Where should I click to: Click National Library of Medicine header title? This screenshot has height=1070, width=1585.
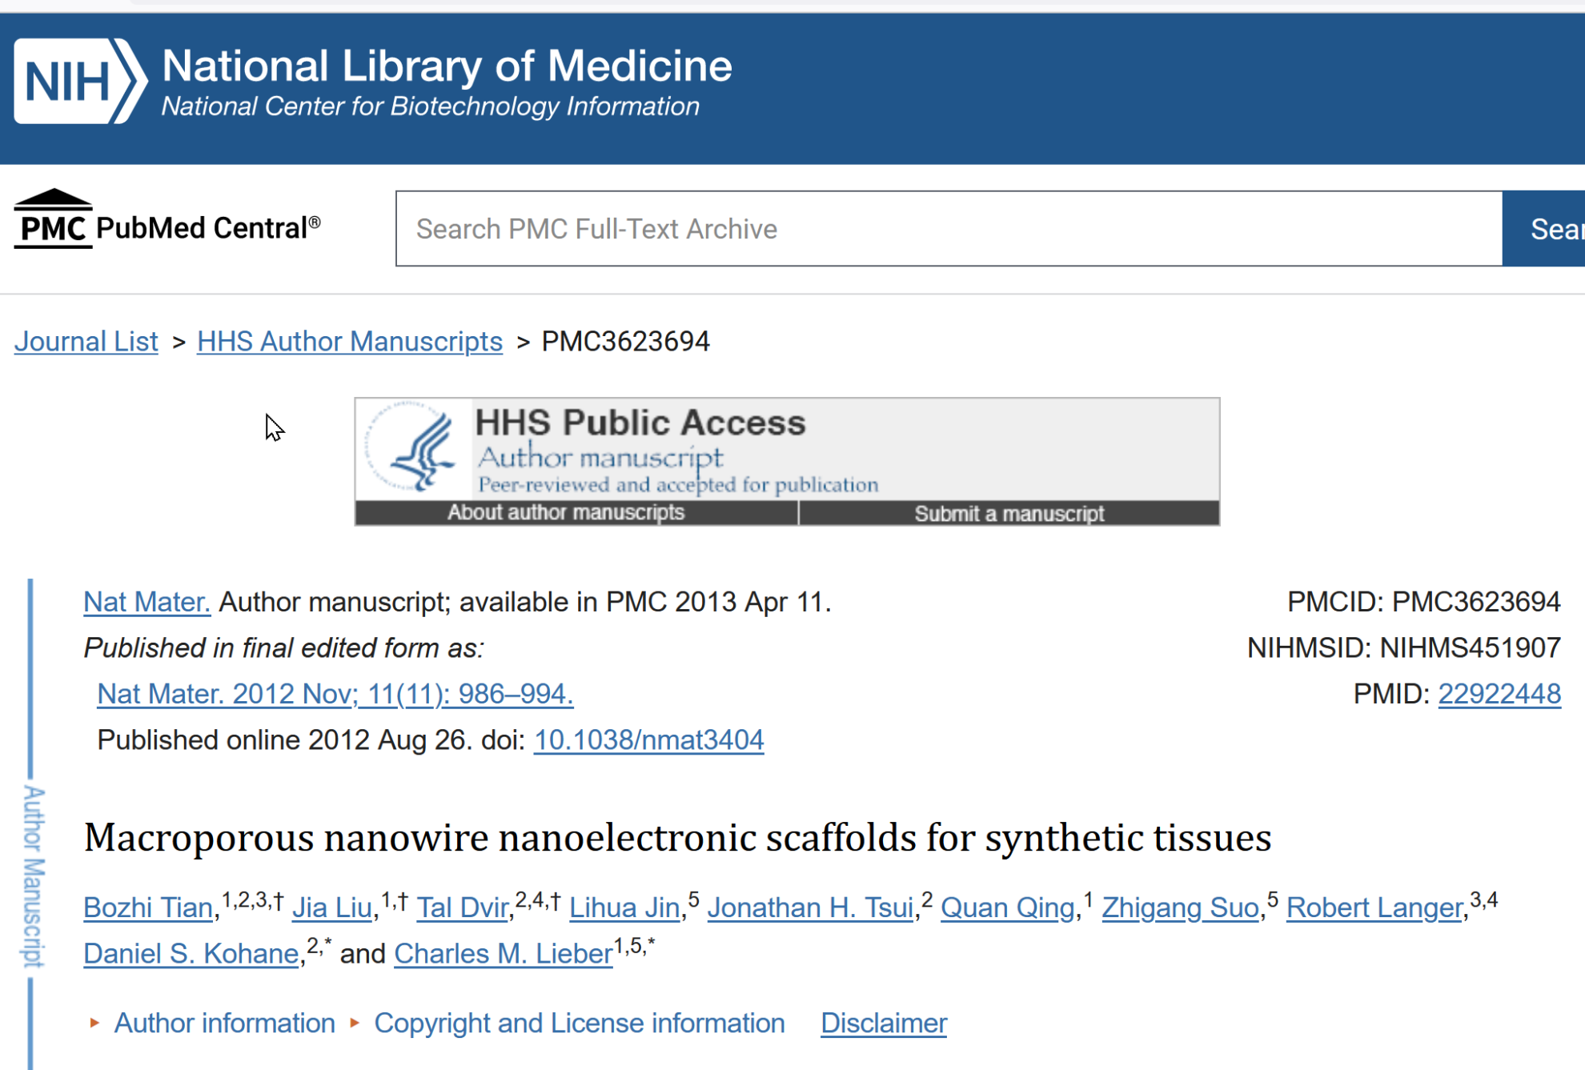(x=447, y=66)
